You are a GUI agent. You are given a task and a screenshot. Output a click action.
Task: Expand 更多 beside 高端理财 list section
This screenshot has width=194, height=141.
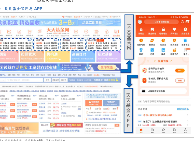[x=79, y=96]
